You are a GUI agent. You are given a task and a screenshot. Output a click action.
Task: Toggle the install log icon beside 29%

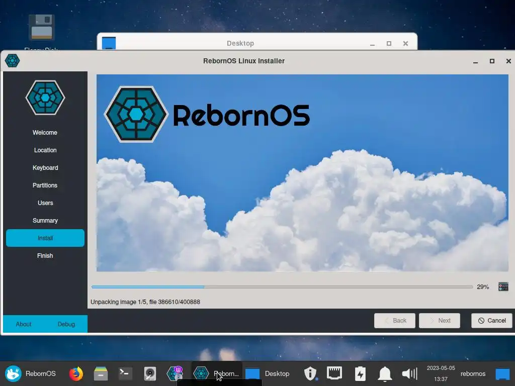(x=503, y=286)
